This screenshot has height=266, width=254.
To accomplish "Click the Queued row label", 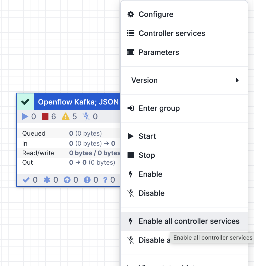I will pos(34,134).
